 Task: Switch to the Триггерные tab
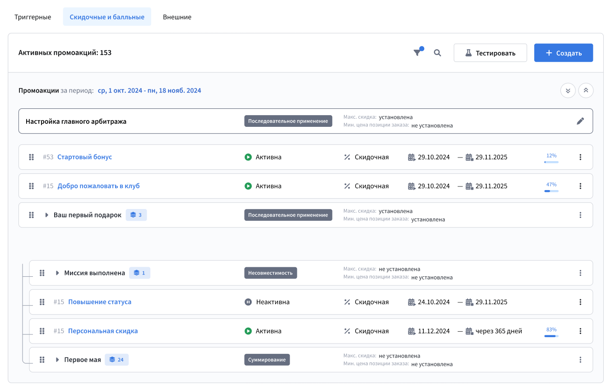coord(32,17)
